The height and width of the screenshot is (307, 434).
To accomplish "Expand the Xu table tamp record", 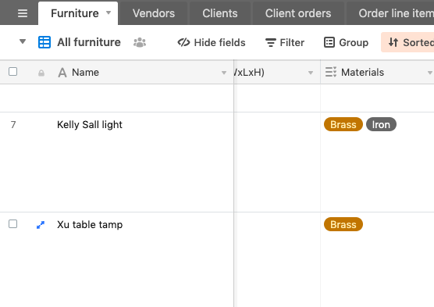I will (41, 225).
